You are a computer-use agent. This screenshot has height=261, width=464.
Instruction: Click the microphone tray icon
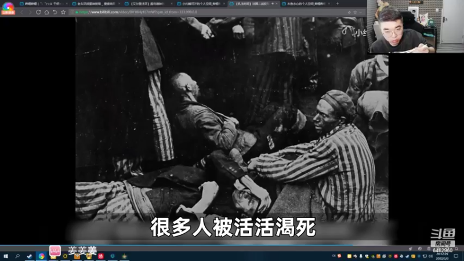click(x=361, y=256)
